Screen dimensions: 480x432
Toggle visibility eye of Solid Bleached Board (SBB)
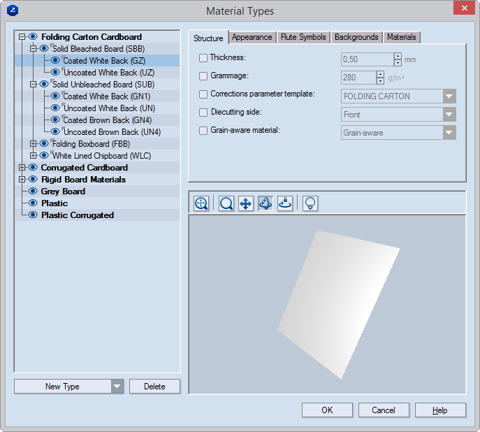(x=44, y=48)
